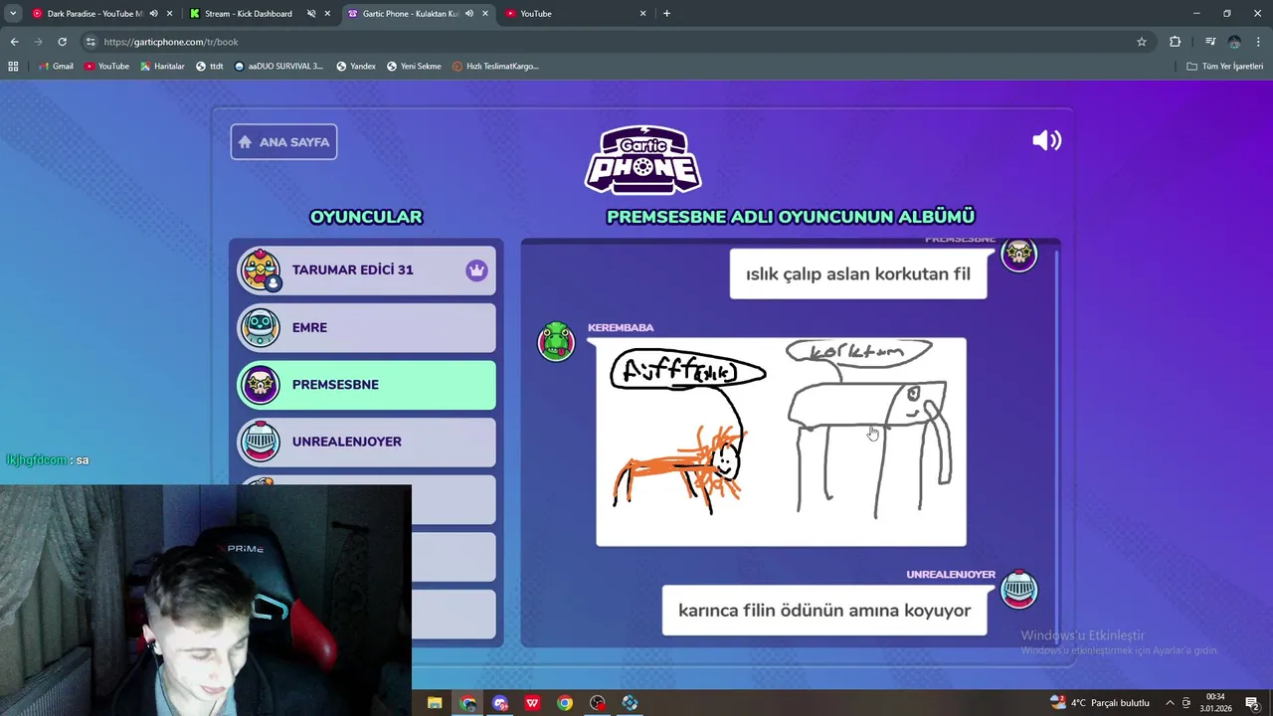This screenshot has width=1273, height=716.
Task: Select player PREMSESBNE in the list
Action: (x=366, y=385)
